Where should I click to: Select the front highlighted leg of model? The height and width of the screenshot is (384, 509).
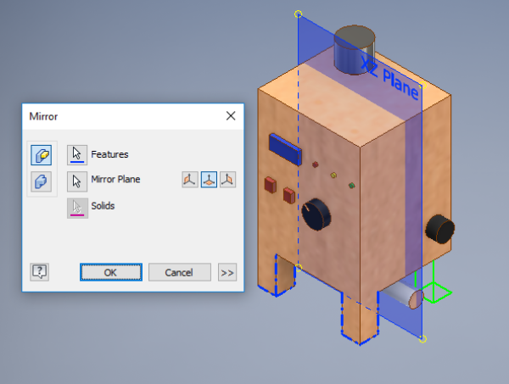click(360, 318)
